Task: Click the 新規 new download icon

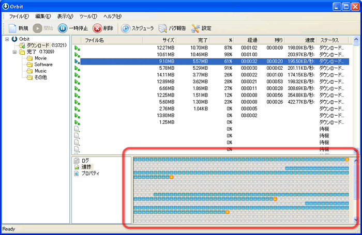Action: (x=13, y=28)
